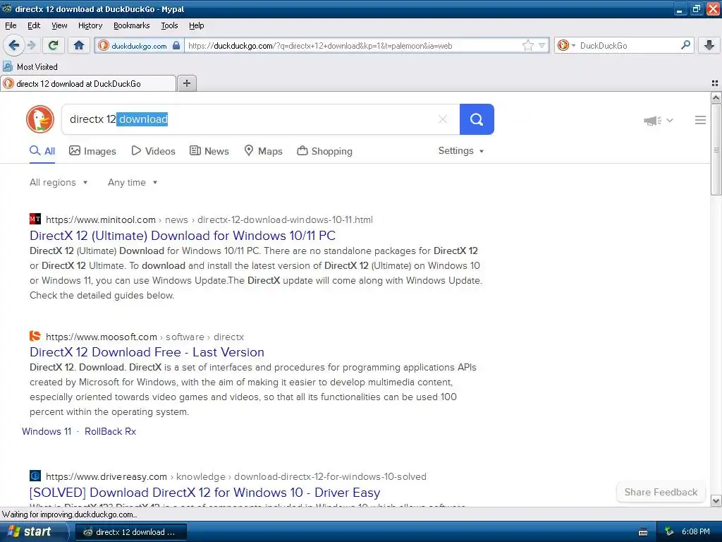Screen dimensions: 722x542
Task: Open the Bookmarks menu
Action: coord(132,25)
